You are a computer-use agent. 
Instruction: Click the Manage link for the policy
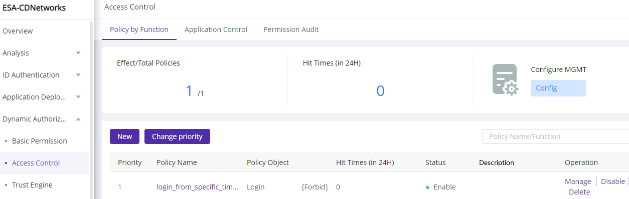point(578,181)
